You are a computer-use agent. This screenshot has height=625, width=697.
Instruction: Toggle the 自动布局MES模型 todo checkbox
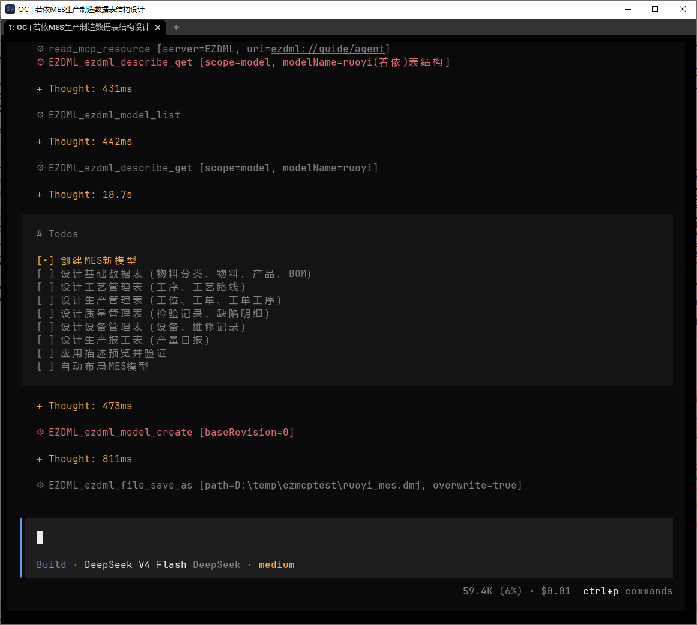[46, 367]
